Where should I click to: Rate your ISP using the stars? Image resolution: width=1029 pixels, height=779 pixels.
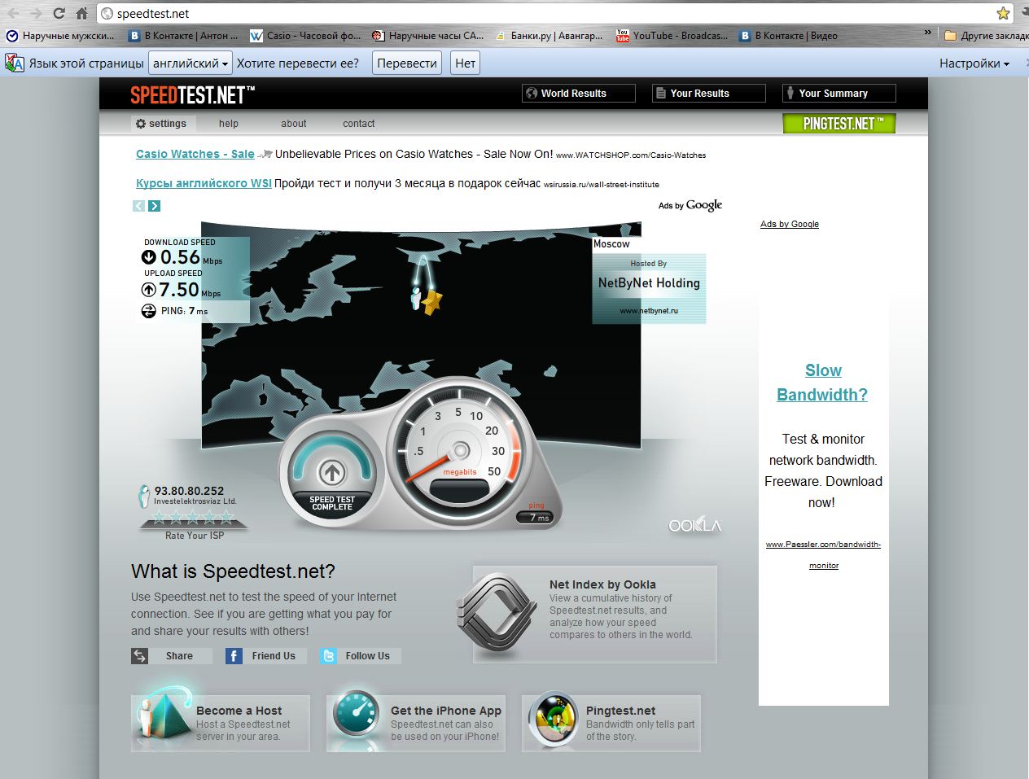193,518
